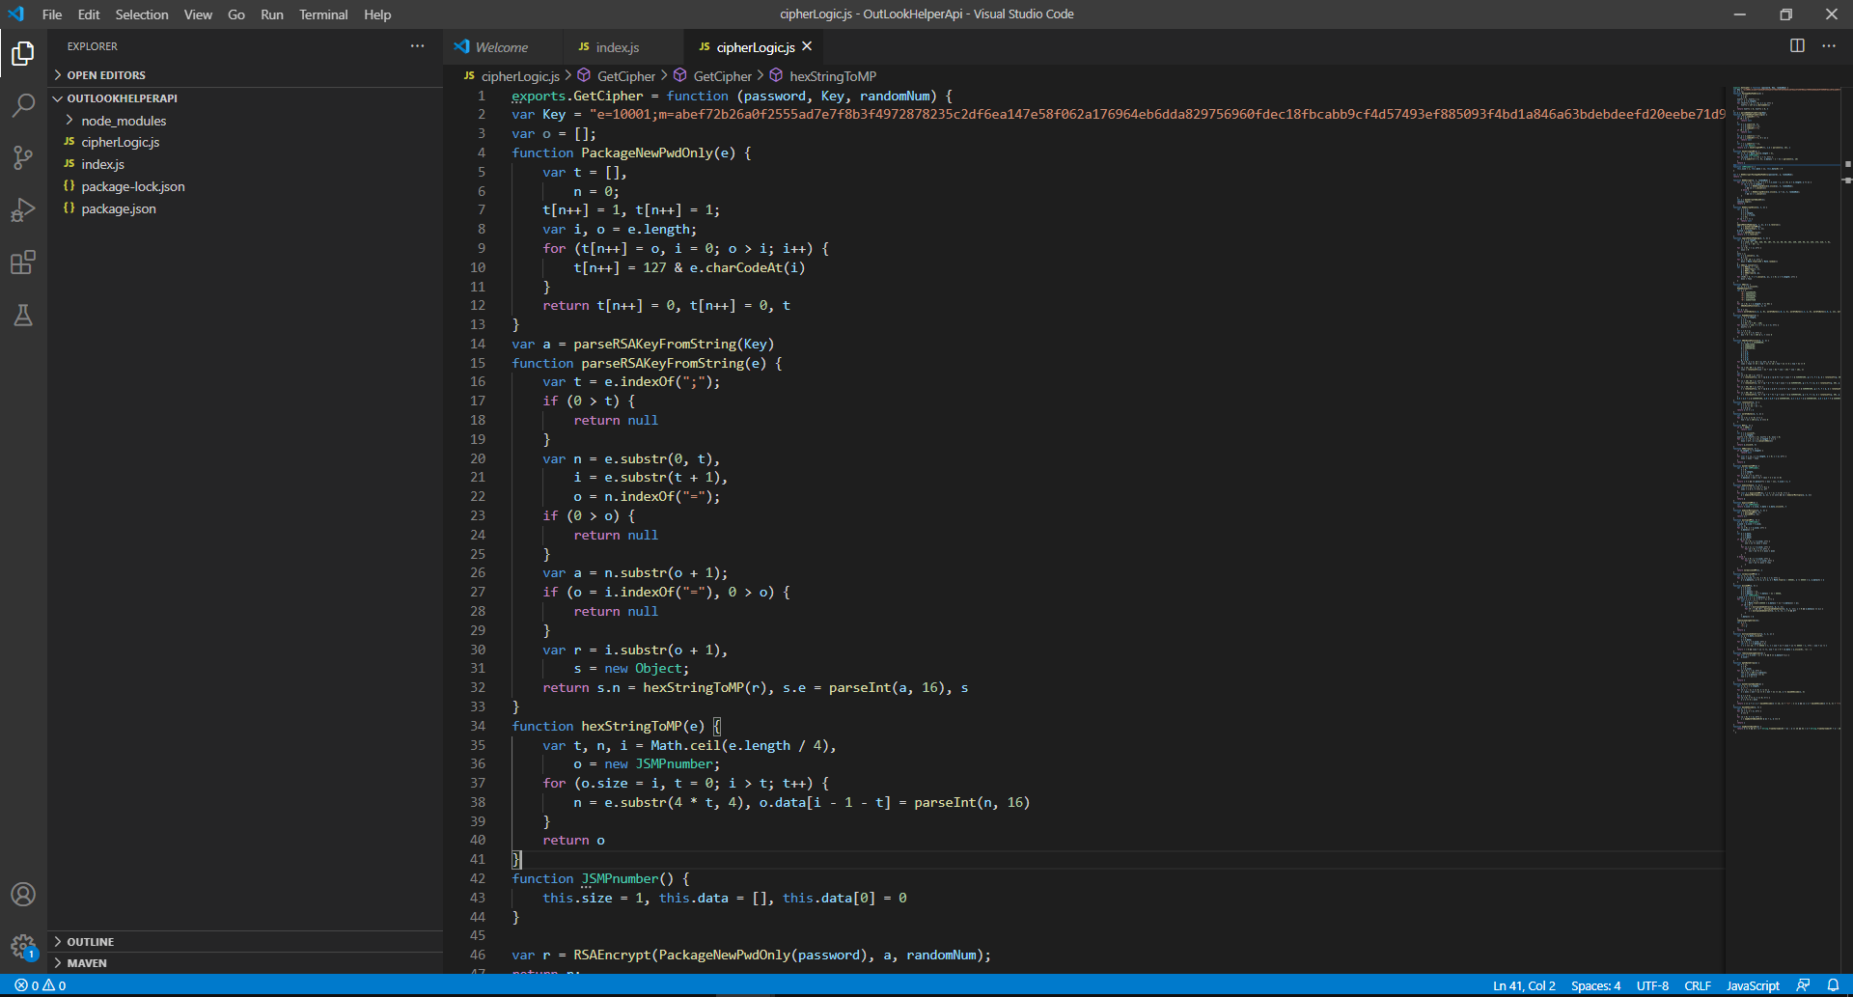Click the CRLF end-of-line selector
This screenshot has height=997, width=1853.
[x=1697, y=985]
